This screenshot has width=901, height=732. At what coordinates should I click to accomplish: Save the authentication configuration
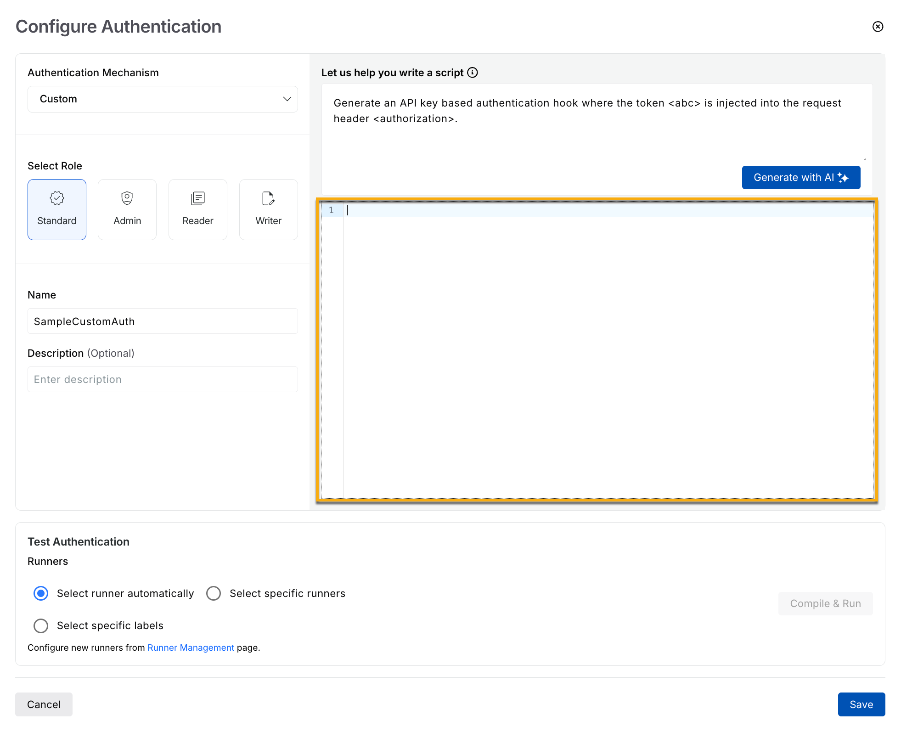pyautogui.click(x=861, y=704)
